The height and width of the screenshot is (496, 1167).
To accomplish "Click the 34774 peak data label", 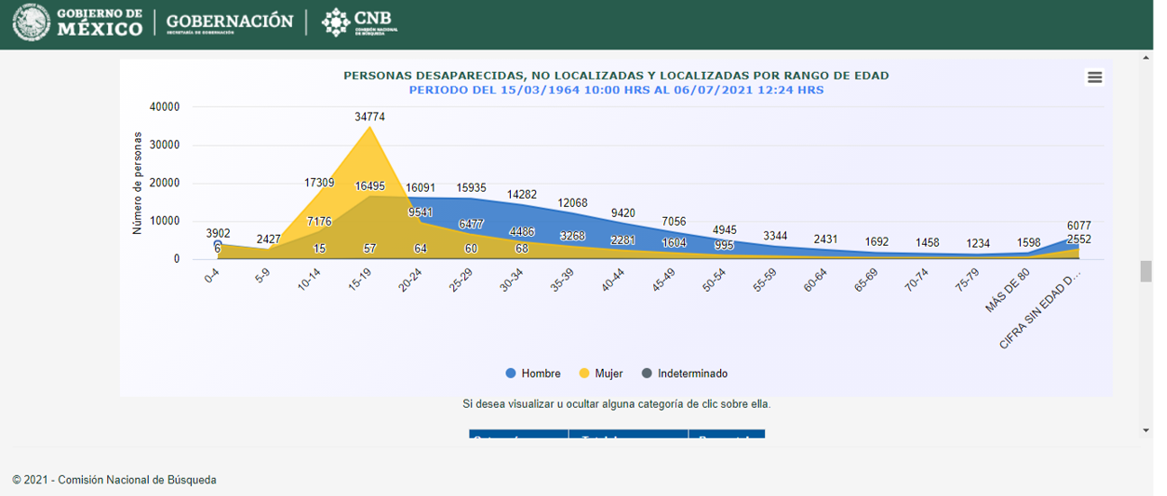I will coord(370,117).
